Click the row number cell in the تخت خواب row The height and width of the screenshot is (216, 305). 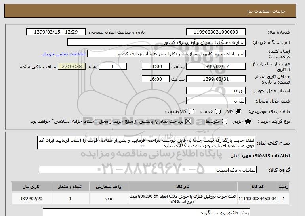coord(284,199)
